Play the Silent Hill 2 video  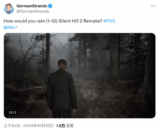(80, 76)
